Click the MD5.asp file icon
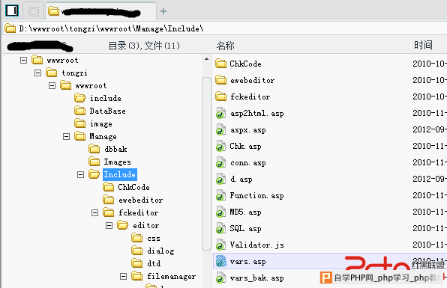Image resolution: width=447 pixels, height=288 pixels. (x=220, y=212)
